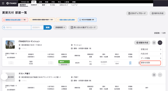168x91 pixels.
Task: Click the image icon beside 建物・共用部の画像 1枚
Action: [72, 48]
